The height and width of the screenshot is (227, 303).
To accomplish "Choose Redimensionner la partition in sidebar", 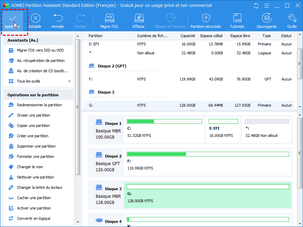I will pyautogui.click(x=39, y=105).
